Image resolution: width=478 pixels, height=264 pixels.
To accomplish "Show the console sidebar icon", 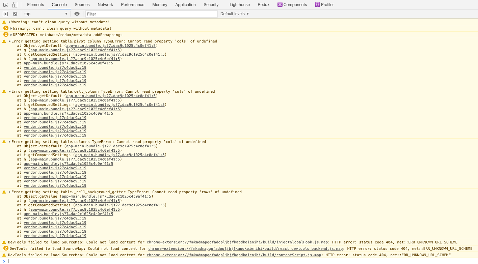I will pyautogui.click(x=5, y=14).
